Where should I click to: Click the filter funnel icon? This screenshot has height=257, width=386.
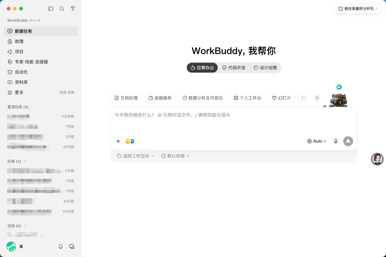point(73,9)
